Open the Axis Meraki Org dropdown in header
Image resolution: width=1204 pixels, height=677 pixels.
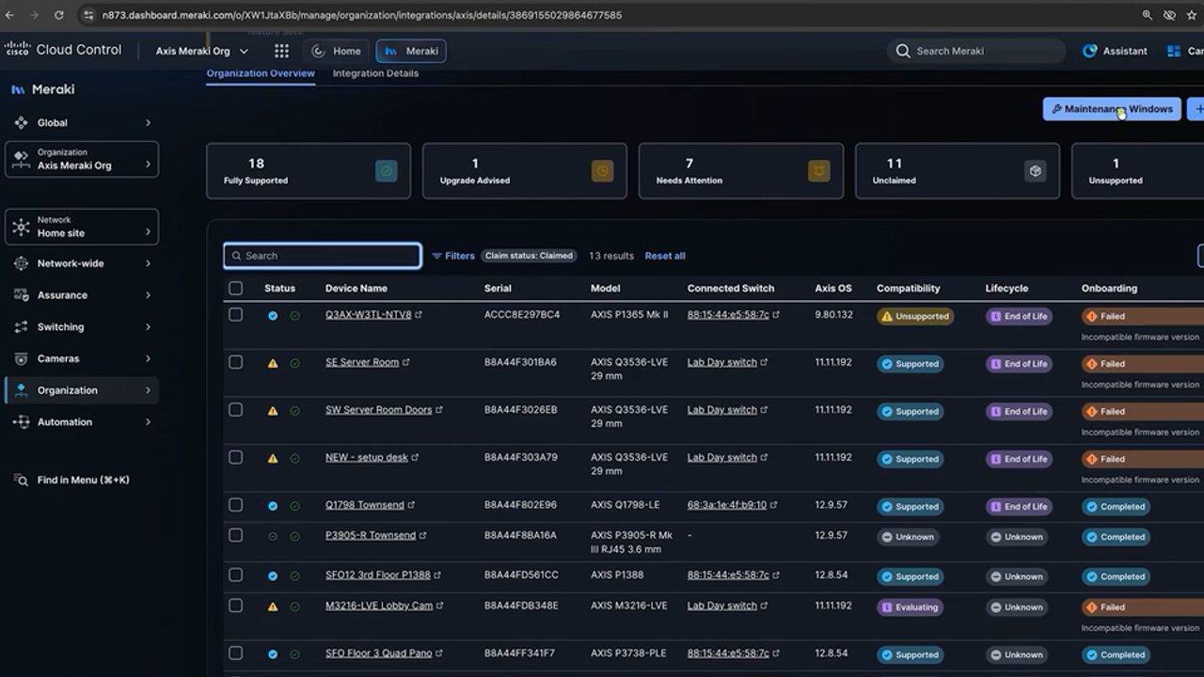tap(202, 51)
